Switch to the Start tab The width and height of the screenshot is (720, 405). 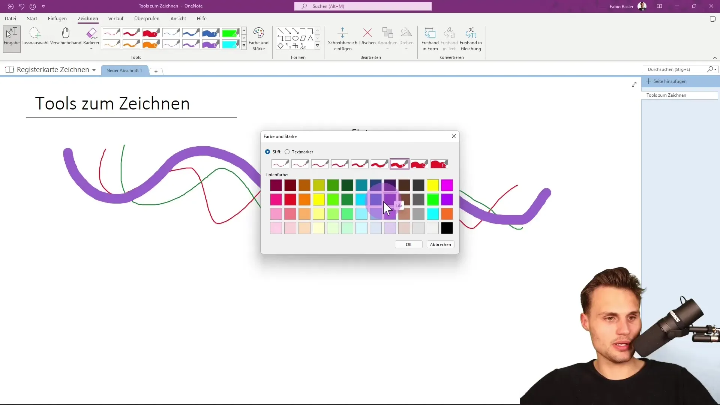click(x=32, y=18)
